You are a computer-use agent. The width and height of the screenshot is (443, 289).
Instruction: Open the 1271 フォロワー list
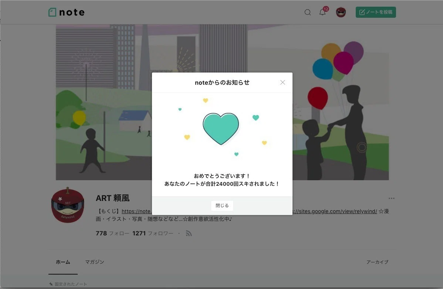(153, 233)
